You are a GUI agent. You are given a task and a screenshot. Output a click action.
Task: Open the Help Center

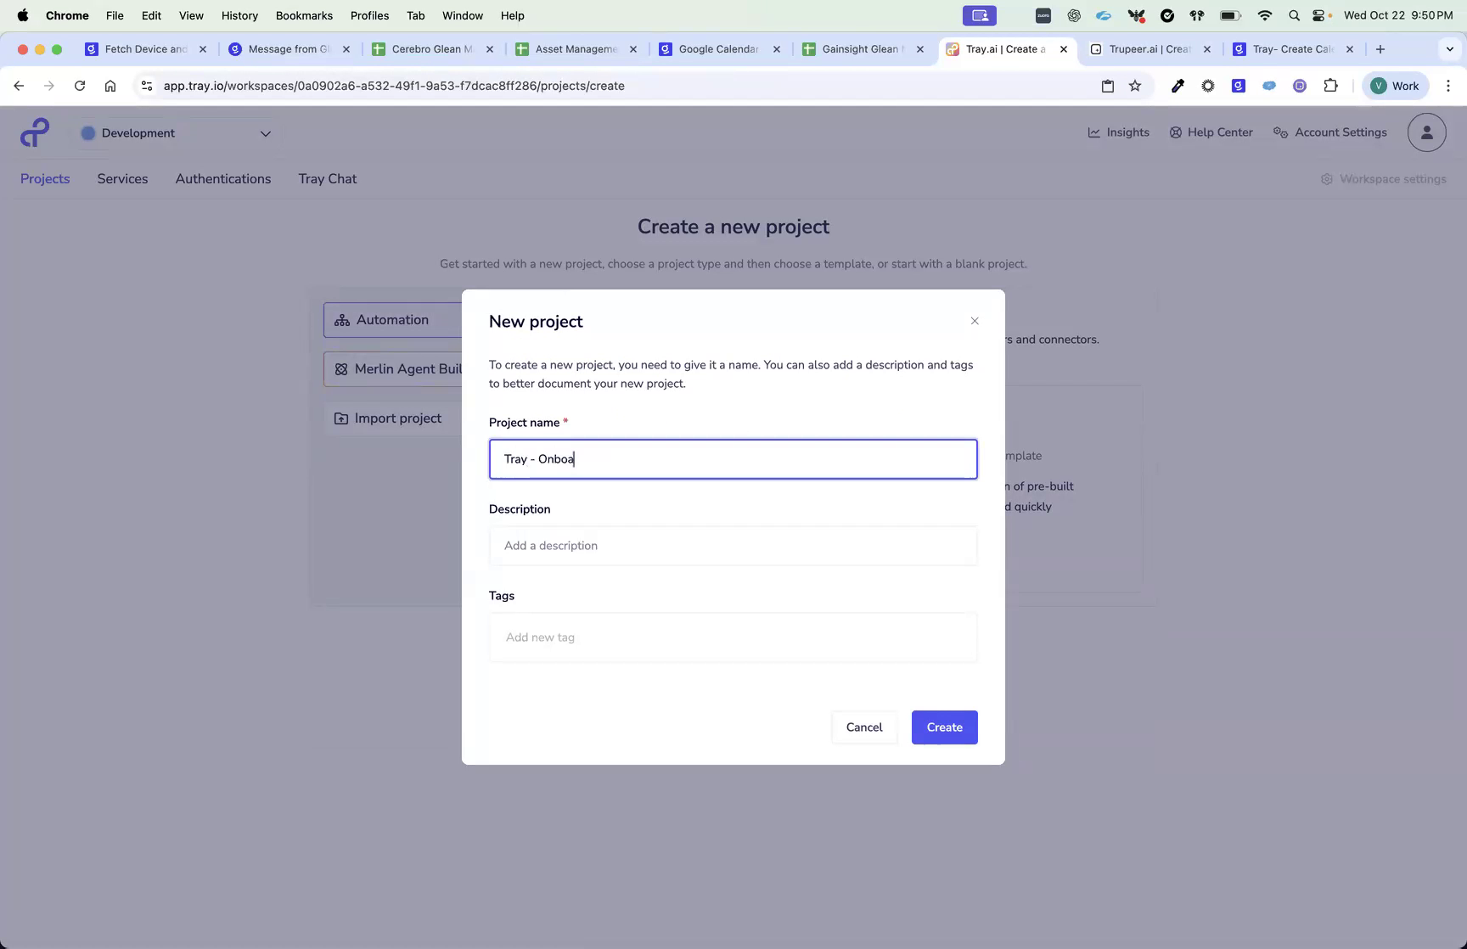tap(1211, 132)
